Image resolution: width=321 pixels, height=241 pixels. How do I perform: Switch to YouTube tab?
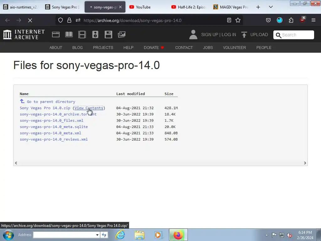147,7
